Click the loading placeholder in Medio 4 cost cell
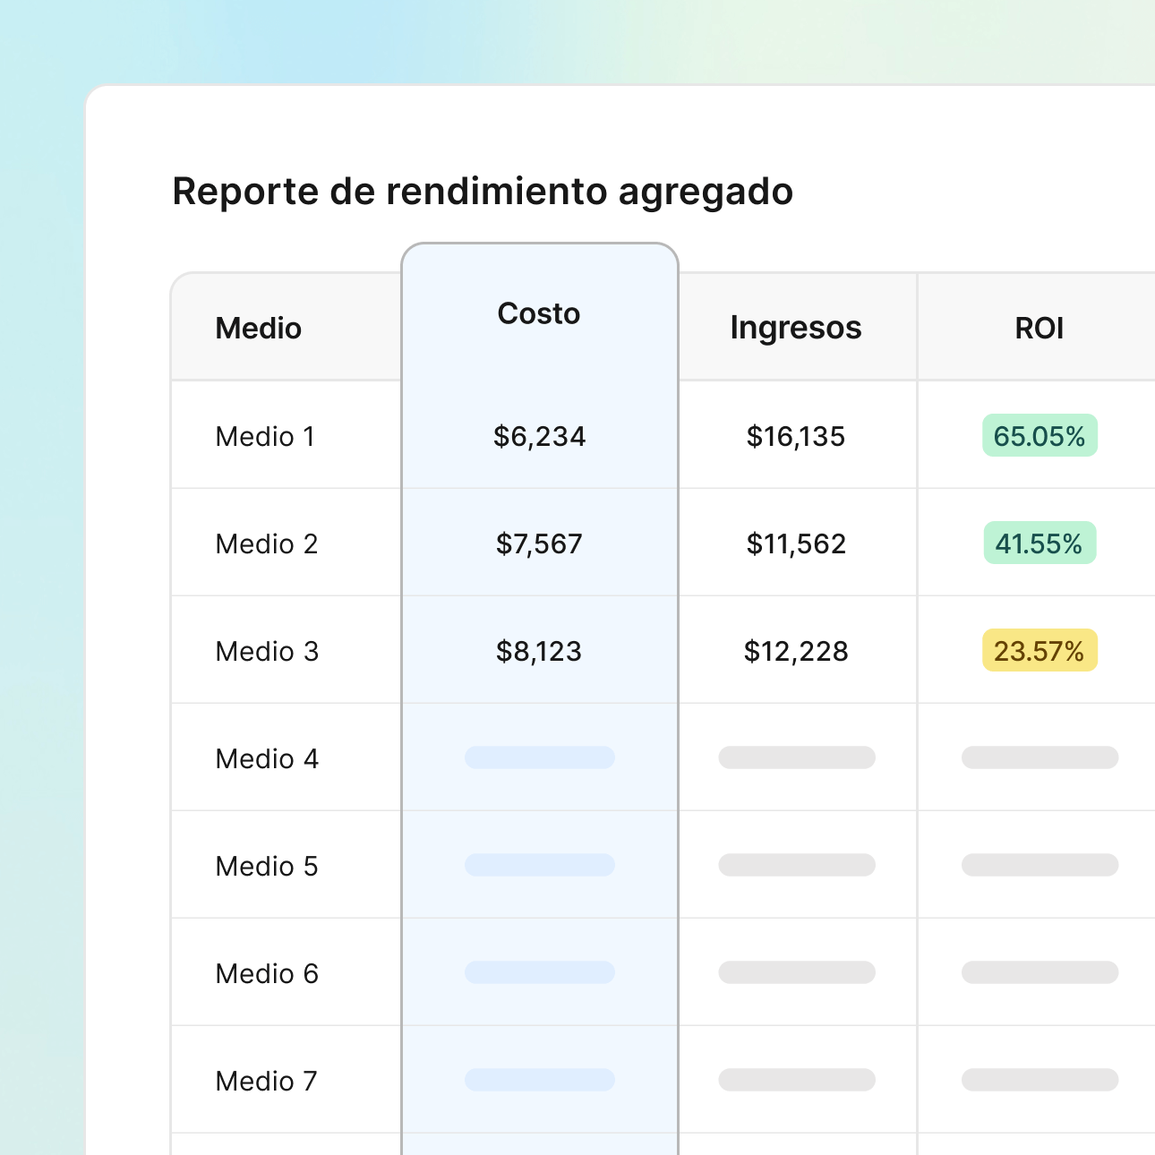 [x=539, y=758]
